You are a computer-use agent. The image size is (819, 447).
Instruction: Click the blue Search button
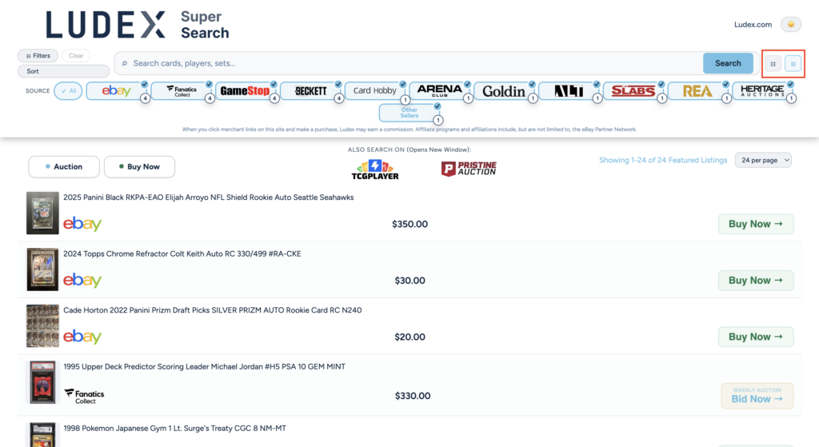[x=728, y=63]
